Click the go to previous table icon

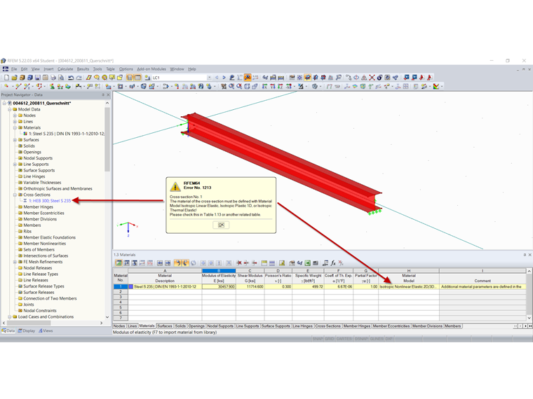160,263
